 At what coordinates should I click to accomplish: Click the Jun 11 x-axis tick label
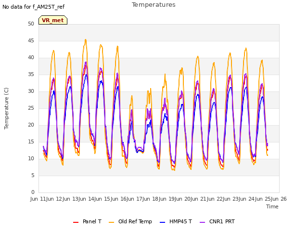point(38,199)
